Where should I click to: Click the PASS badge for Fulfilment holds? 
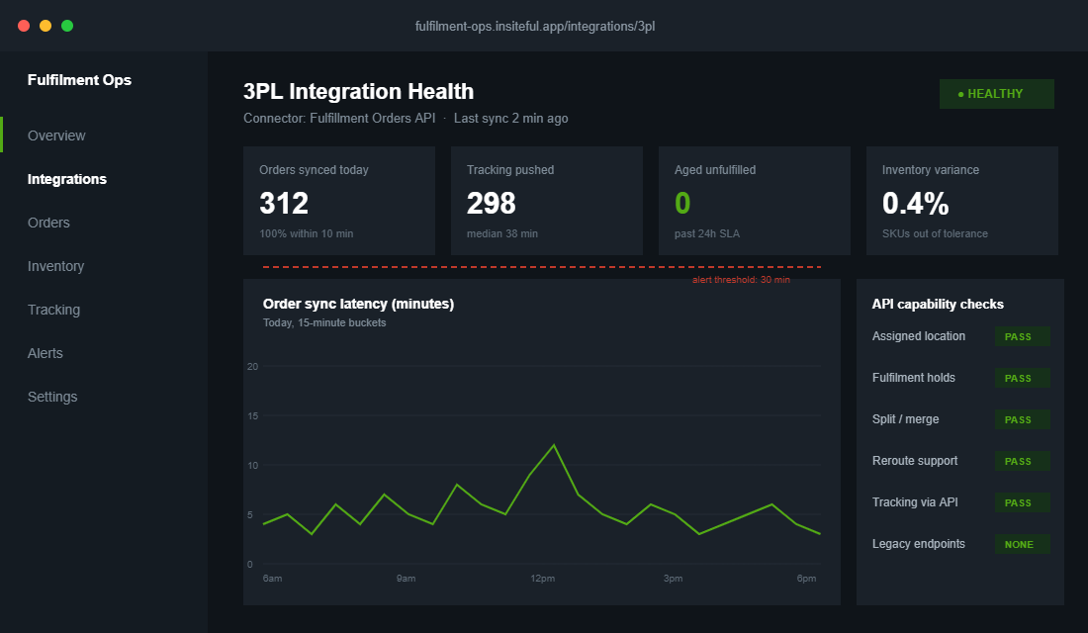click(1022, 378)
